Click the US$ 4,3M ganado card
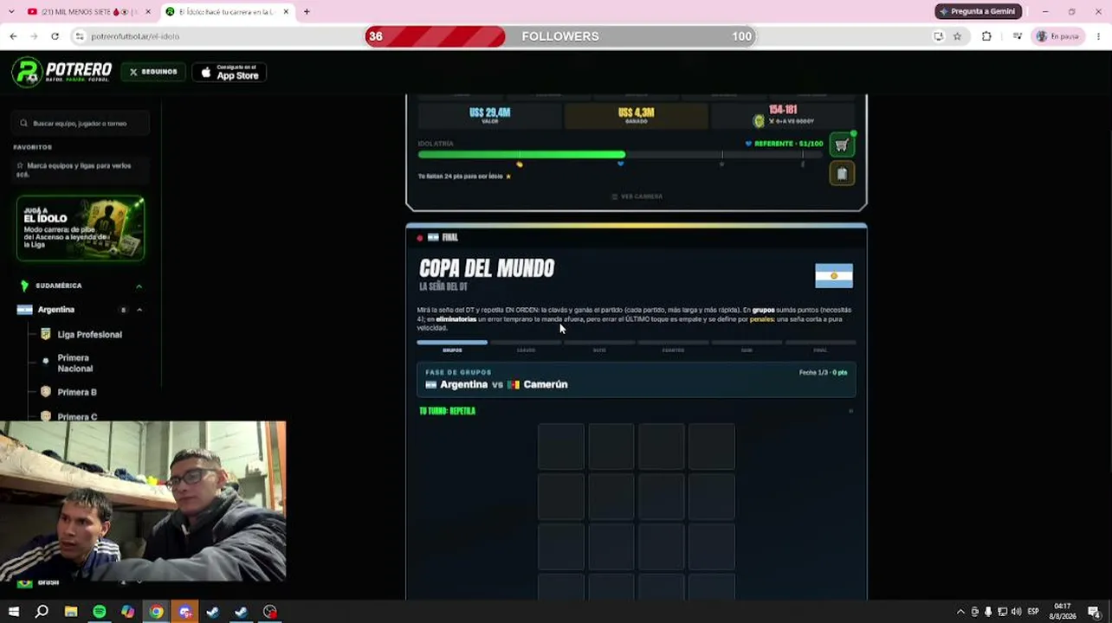Screen dimensions: 1112x623 tap(636, 116)
